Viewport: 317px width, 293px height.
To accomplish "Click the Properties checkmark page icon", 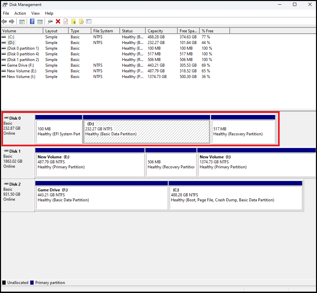I will pos(66,22).
